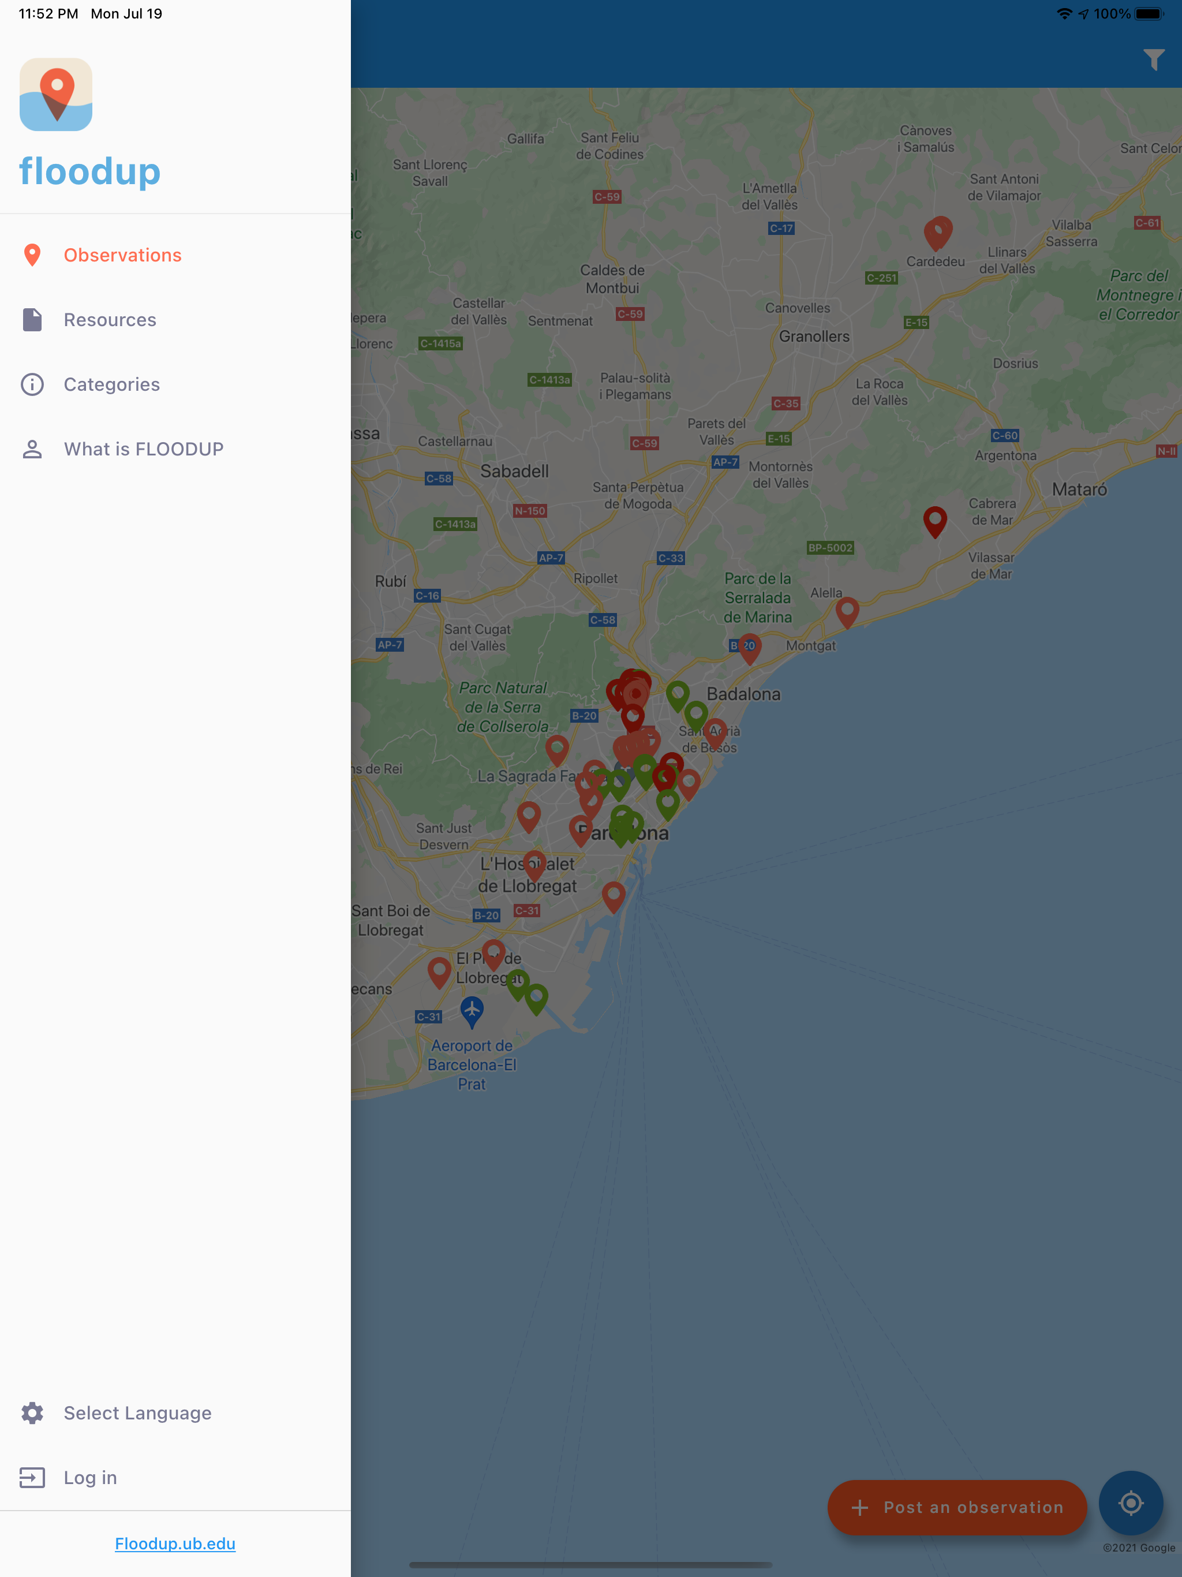Open the Resources menu item
The width and height of the screenshot is (1182, 1577).
pos(175,320)
